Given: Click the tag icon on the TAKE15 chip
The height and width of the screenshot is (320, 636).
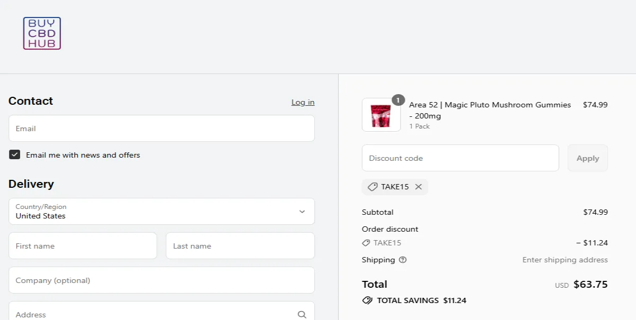Looking at the screenshot, I should [373, 187].
